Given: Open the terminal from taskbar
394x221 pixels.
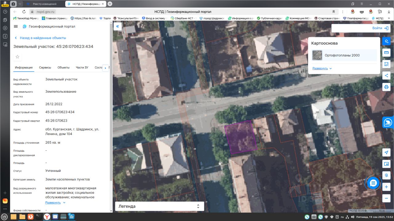Looking at the screenshot, I should coord(38,217).
